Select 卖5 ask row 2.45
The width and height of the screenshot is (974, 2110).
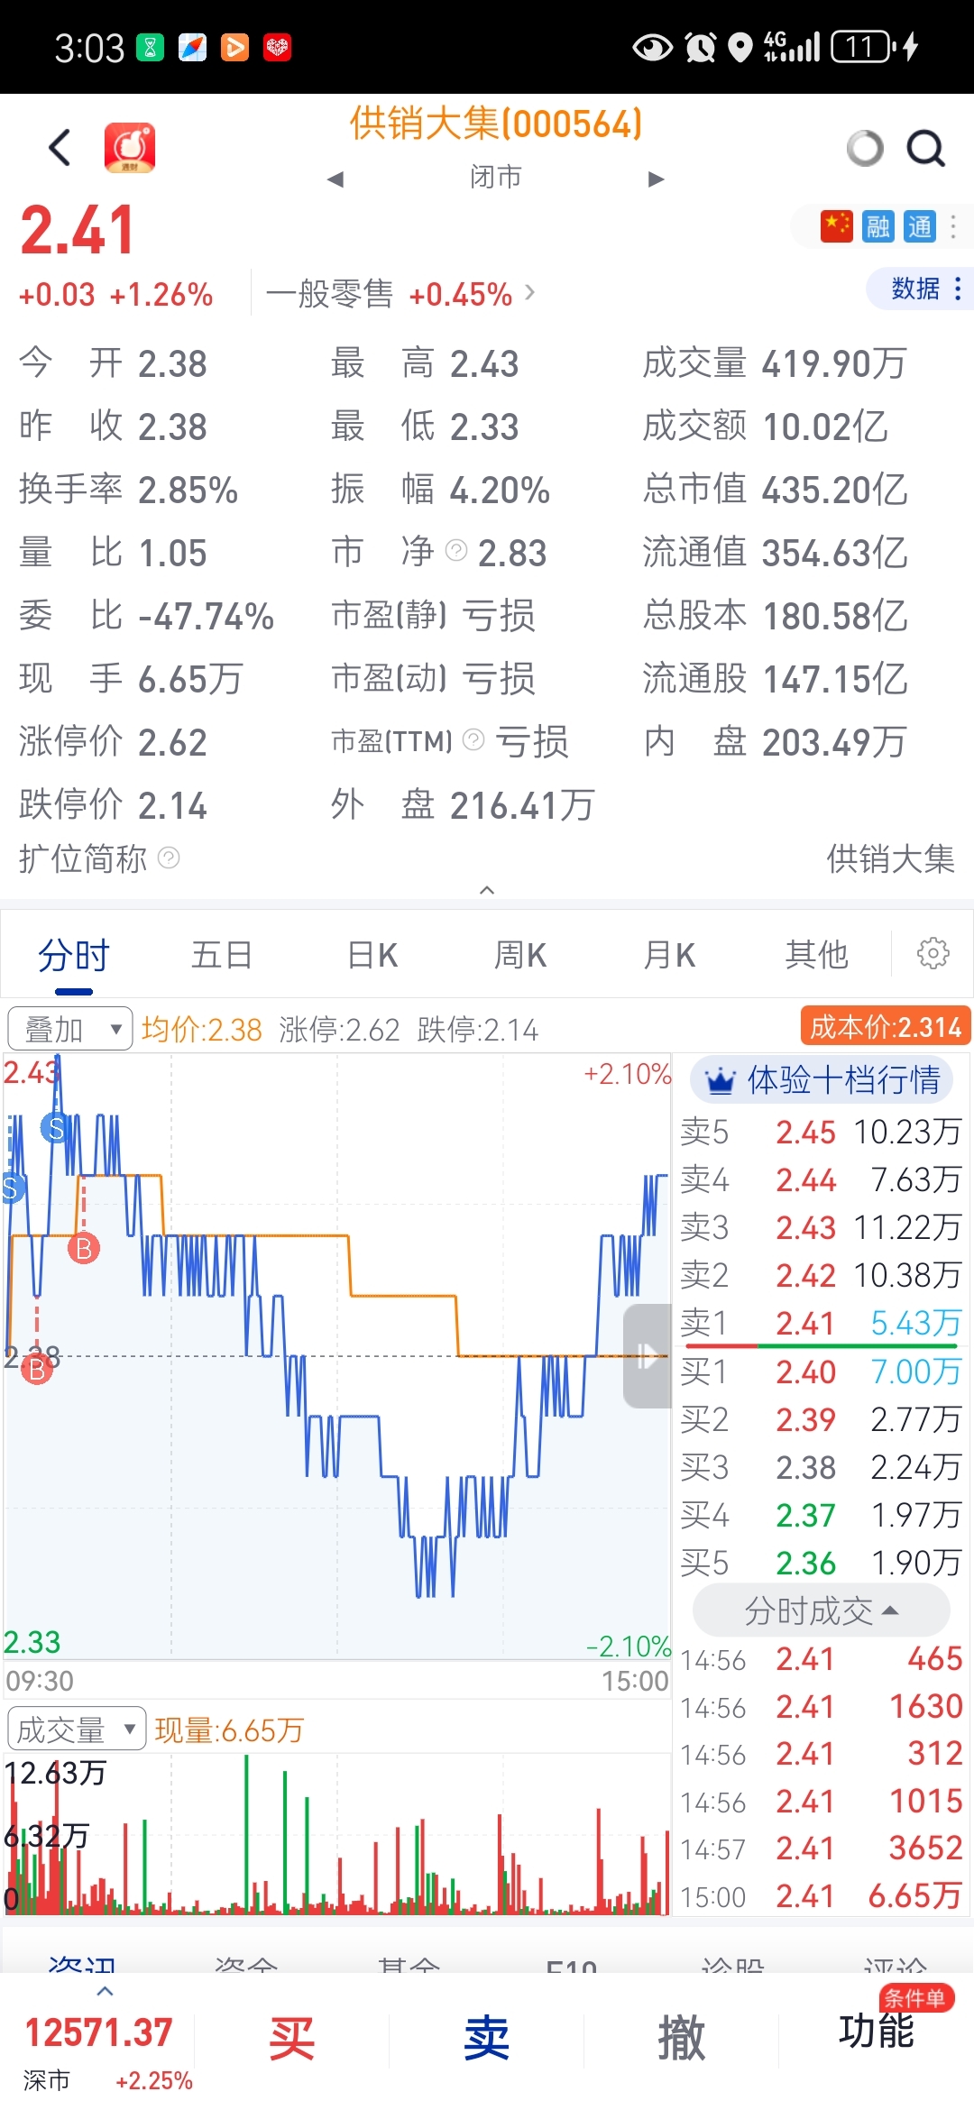(x=822, y=1132)
